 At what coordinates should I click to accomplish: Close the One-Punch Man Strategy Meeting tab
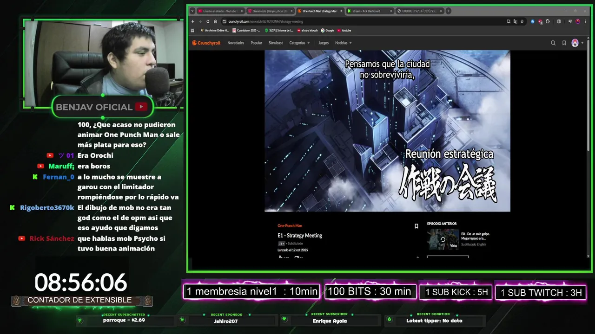point(341,11)
